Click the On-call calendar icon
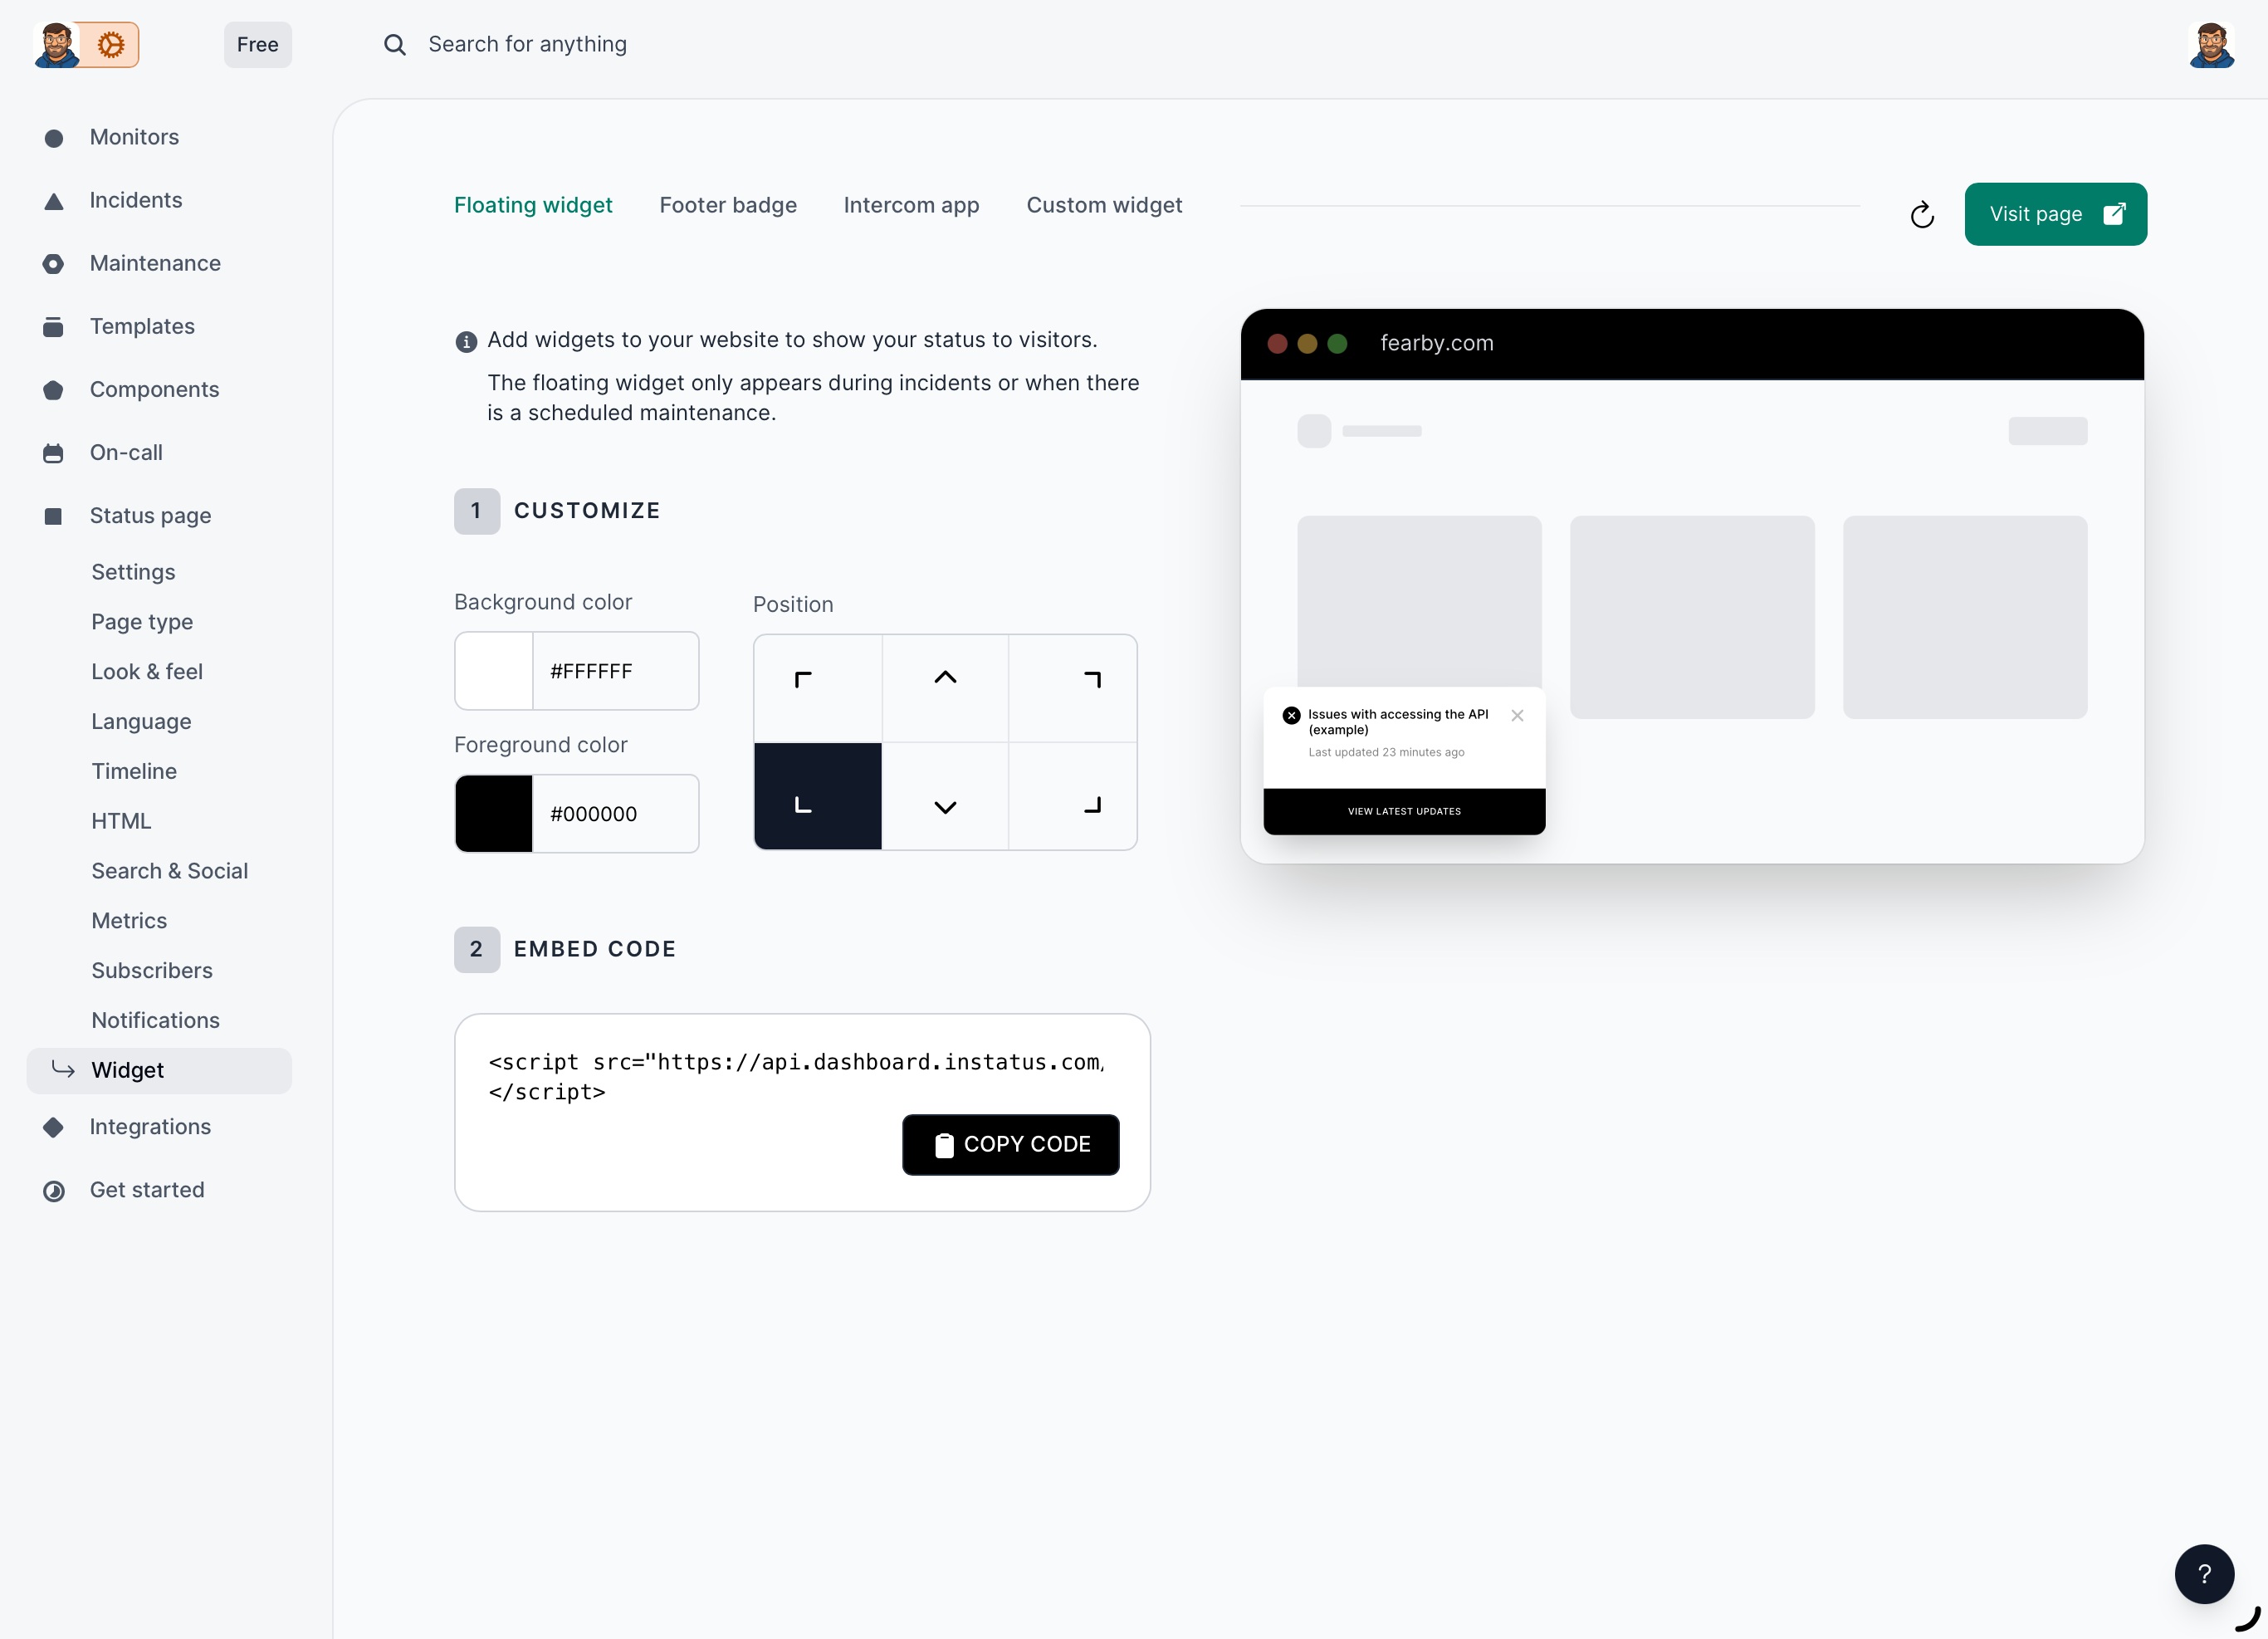Screen dimensions: 2268x1639 click(54, 453)
